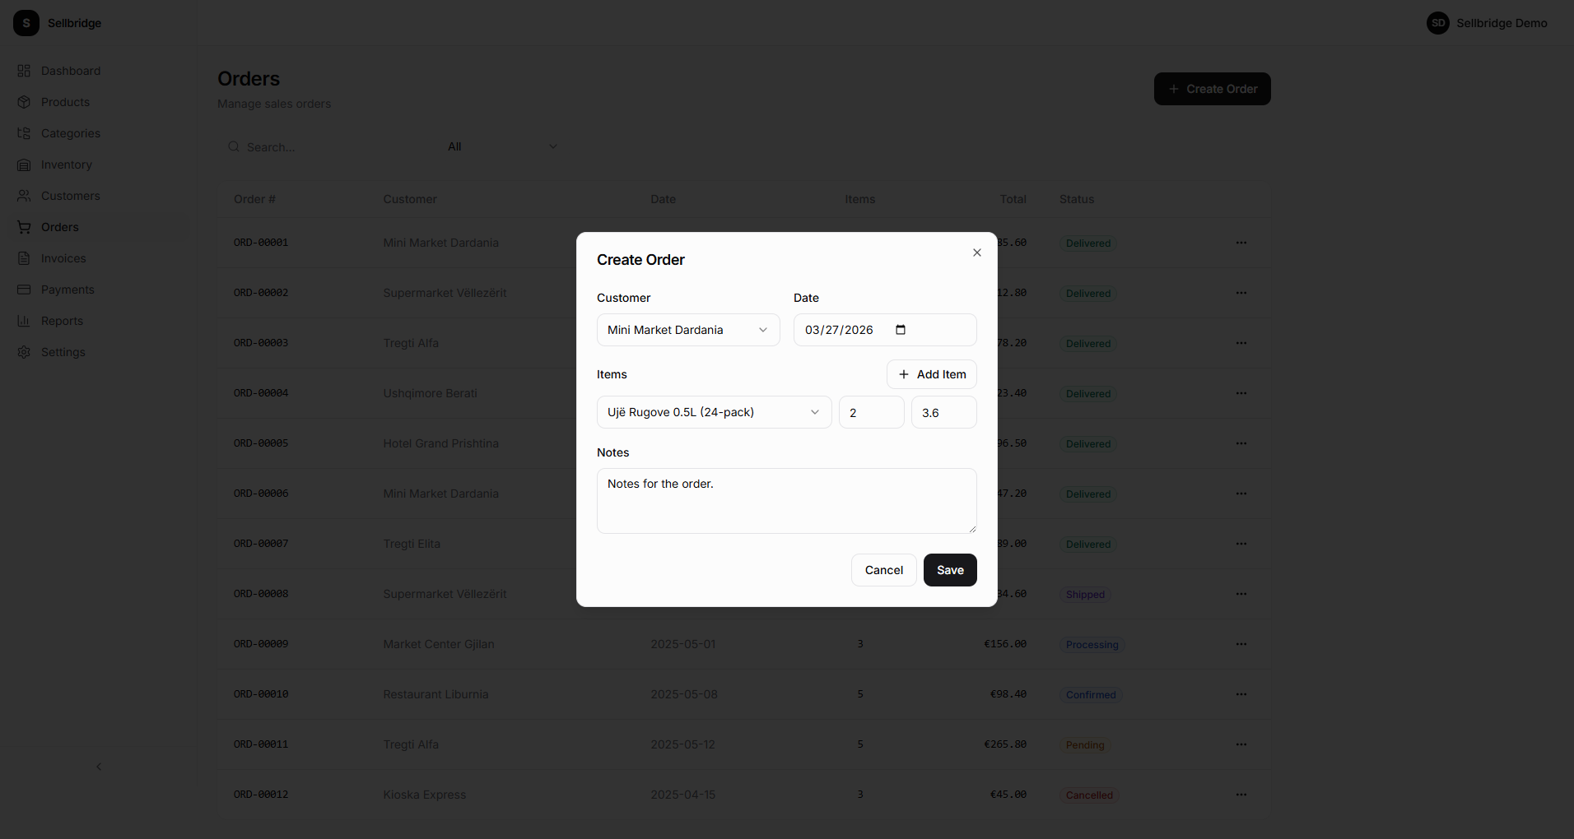Open the Dashboard page
The width and height of the screenshot is (1574, 839).
(69, 71)
